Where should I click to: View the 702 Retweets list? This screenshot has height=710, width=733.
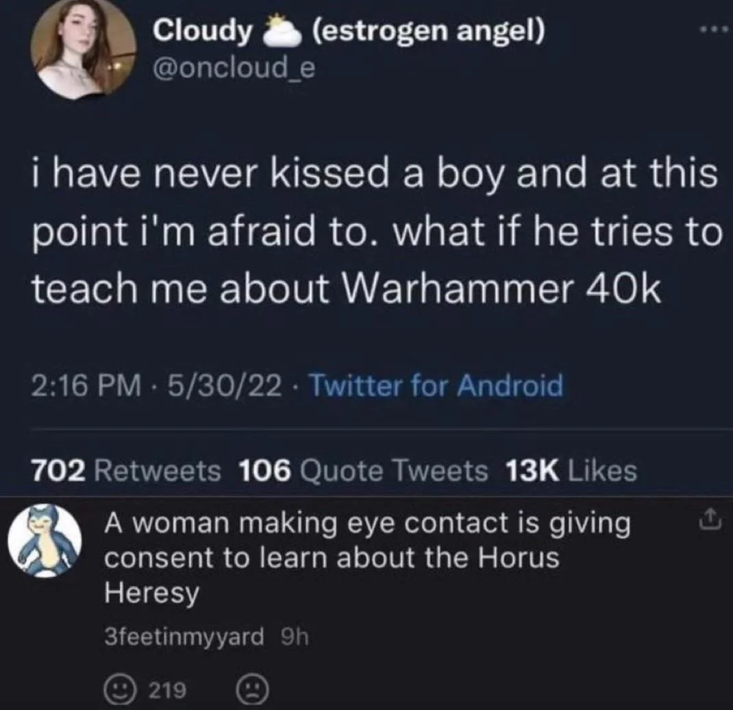[126, 470]
